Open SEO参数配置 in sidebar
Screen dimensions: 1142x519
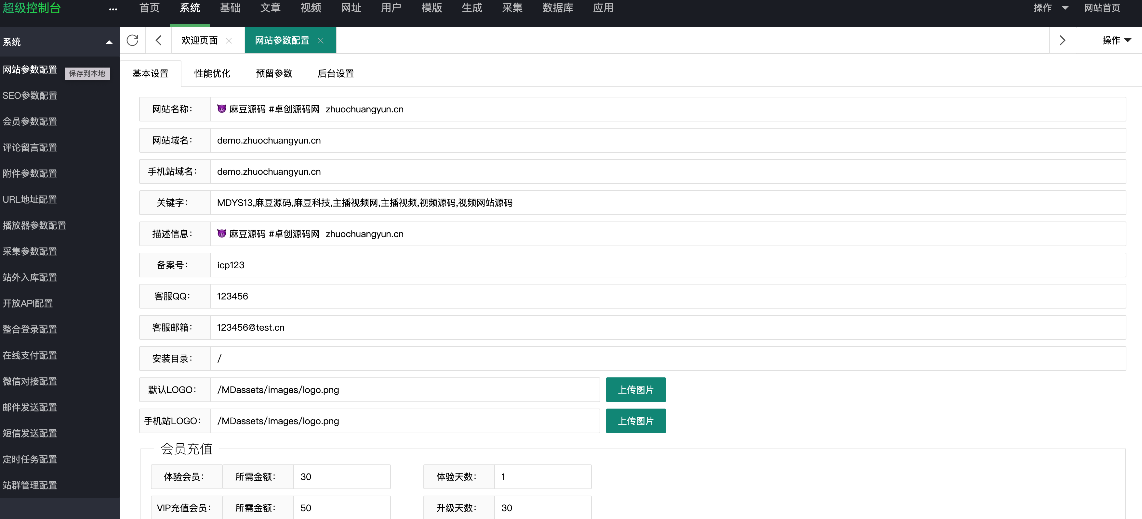pos(30,96)
